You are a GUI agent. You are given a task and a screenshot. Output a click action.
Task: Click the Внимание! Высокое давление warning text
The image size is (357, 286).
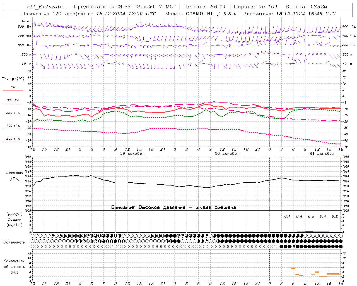(x=173, y=207)
